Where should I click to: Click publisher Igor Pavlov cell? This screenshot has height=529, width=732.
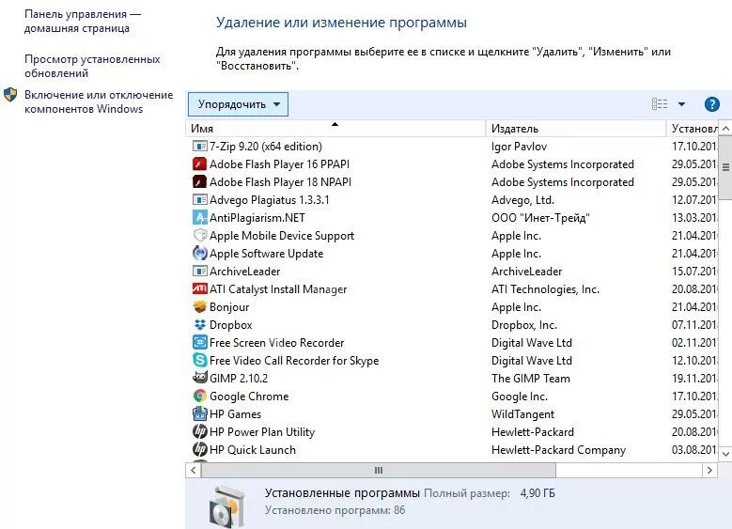coord(519,147)
